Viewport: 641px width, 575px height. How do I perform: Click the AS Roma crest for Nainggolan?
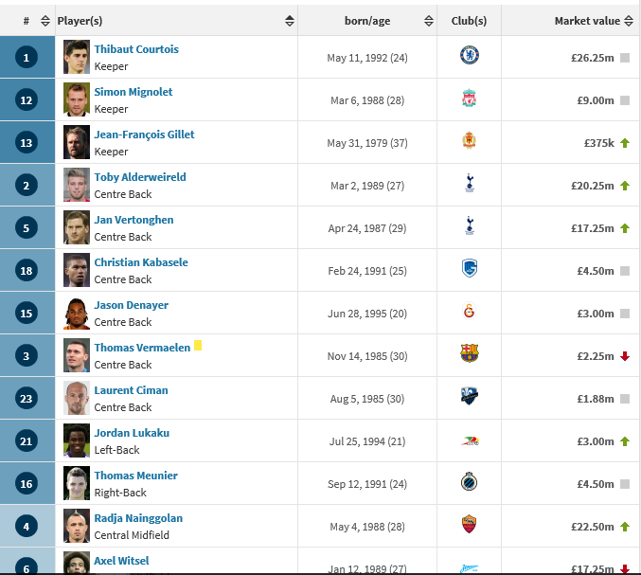pos(469,524)
